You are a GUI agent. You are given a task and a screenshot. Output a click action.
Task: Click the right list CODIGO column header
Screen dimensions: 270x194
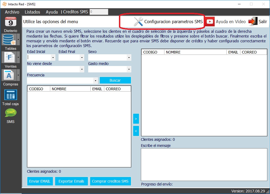153,52
